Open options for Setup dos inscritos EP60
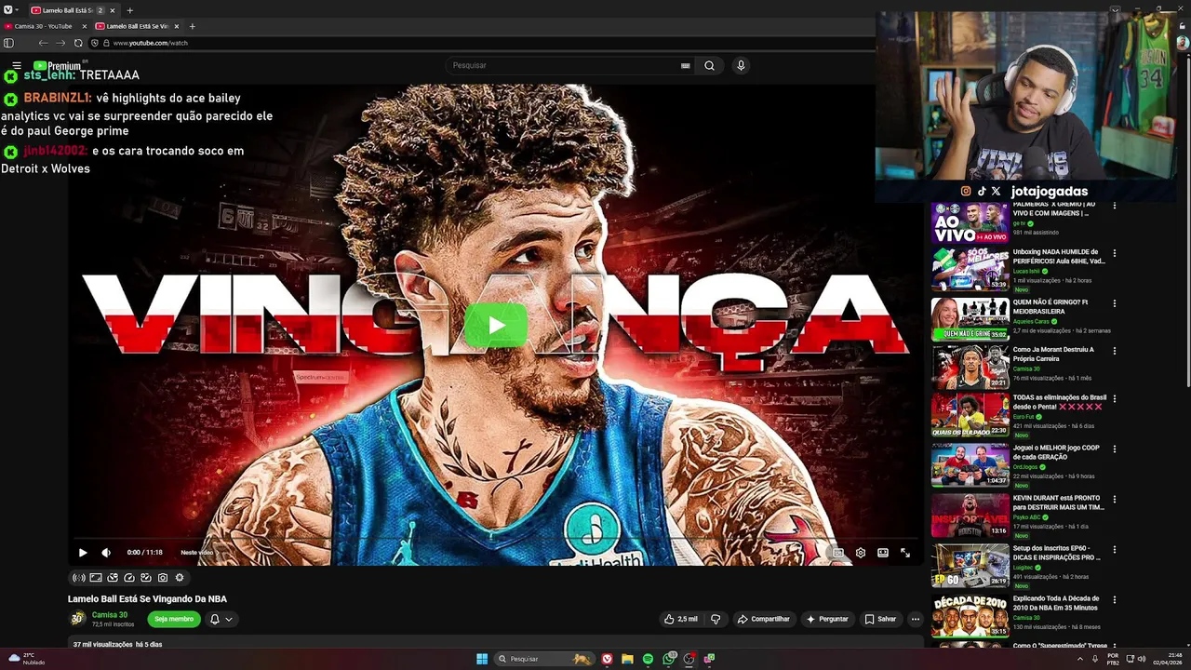The height and width of the screenshot is (670, 1191). coord(1115,550)
